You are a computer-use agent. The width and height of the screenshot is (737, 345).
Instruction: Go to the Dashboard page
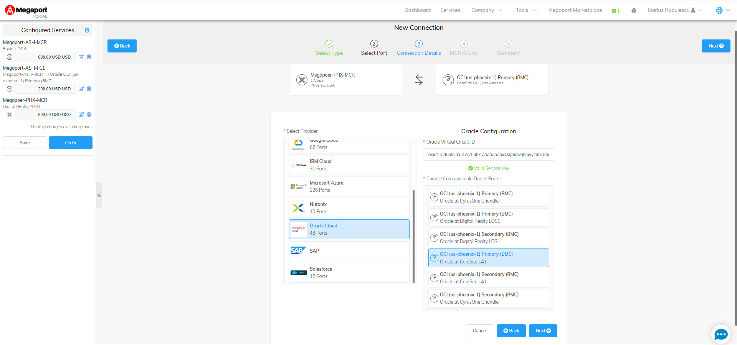coord(417,10)
